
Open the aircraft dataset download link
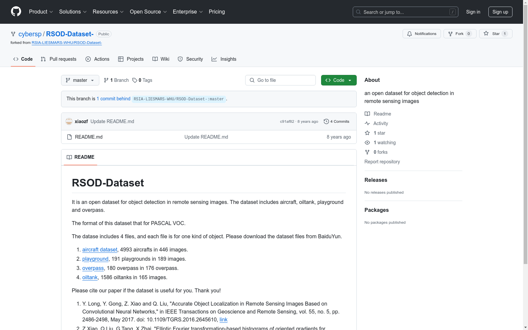pos(100,250)
